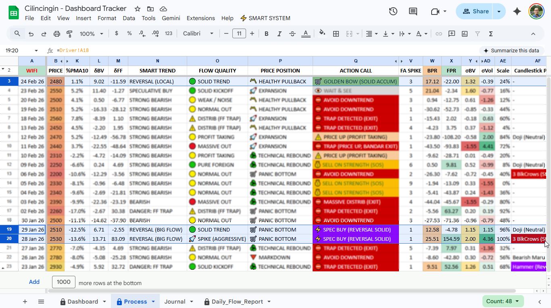Image resolution: width=551 pixels, height=308 pixels.
Task: Click Summarize this data button
Action: click(511, 51)
